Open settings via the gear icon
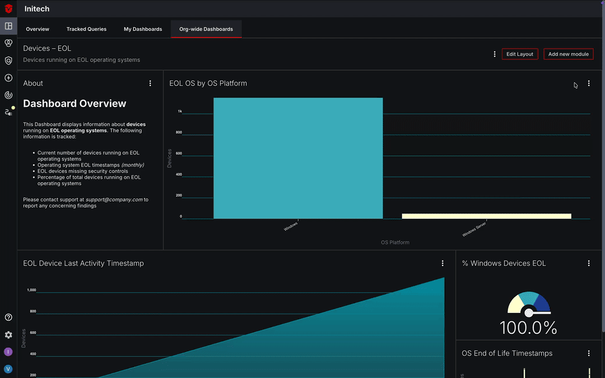Screen dimensions: 605x378 [8, 335]
